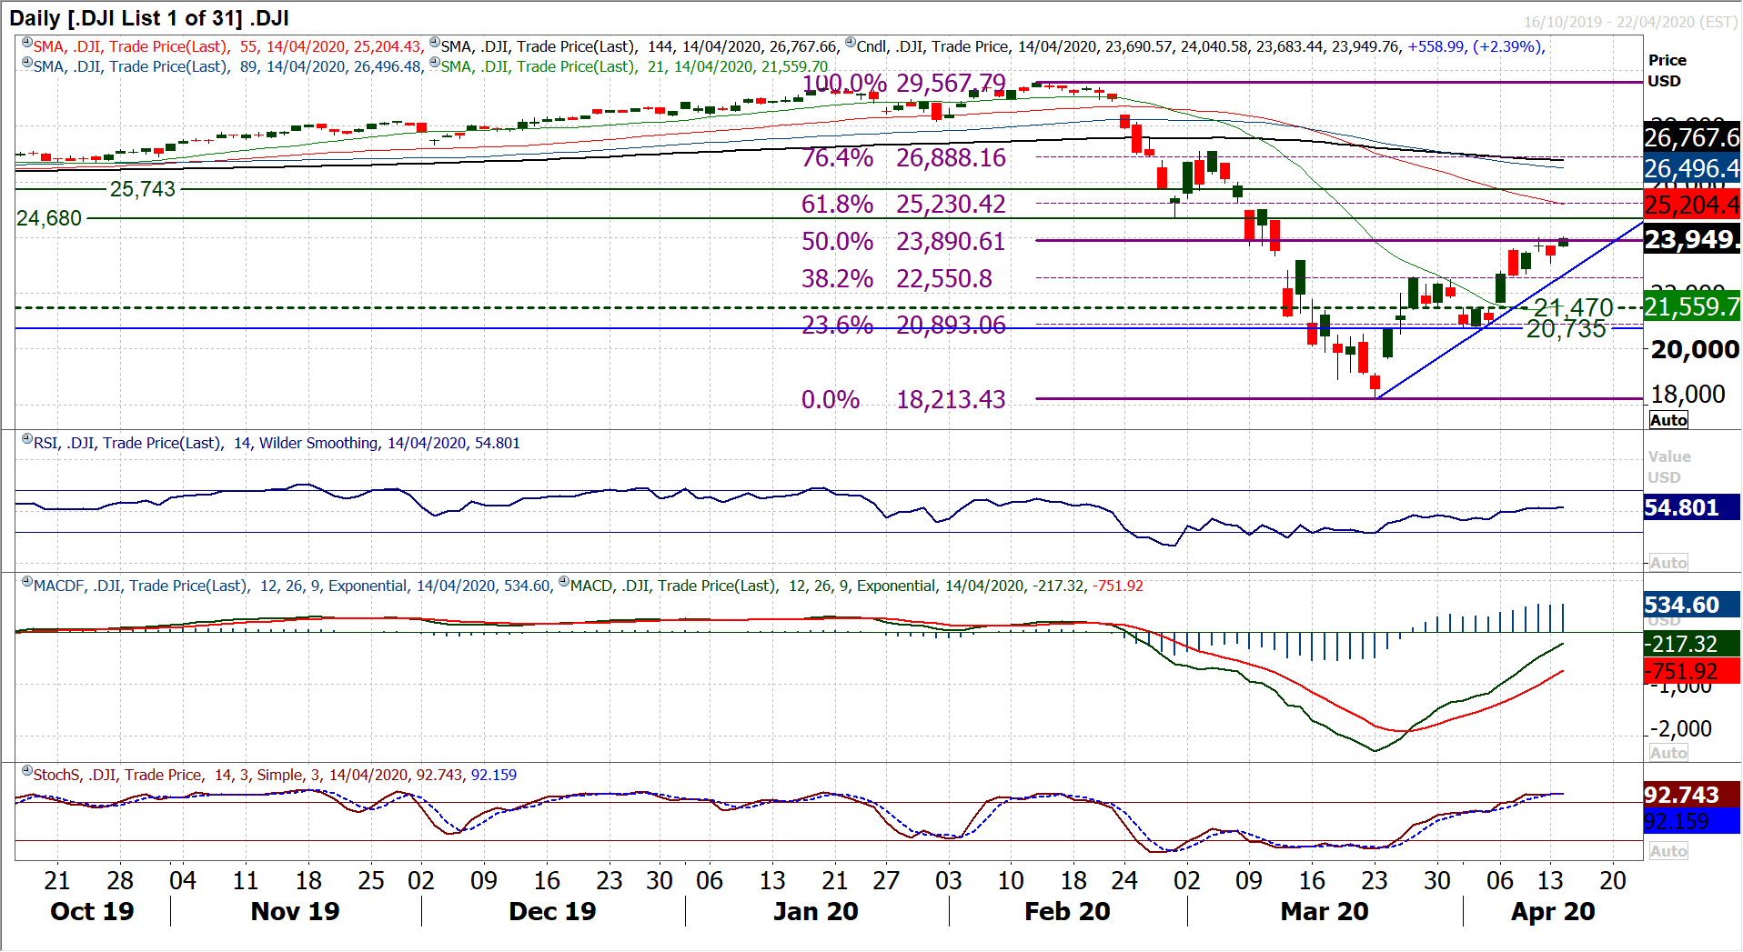Image resolution: width=1743 pixels, height=952 pixels.
Task: Click the +558.99 (+2.39%) change value
Action: click(x=1475, y=46)
